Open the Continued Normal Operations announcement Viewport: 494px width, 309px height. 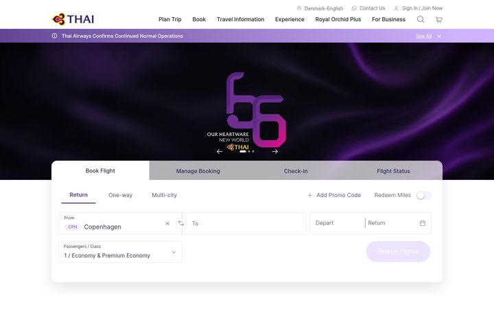tap(122, 36)
